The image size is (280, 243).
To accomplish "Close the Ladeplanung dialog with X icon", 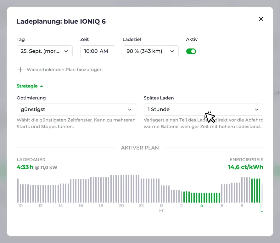I will click(261, 19).
